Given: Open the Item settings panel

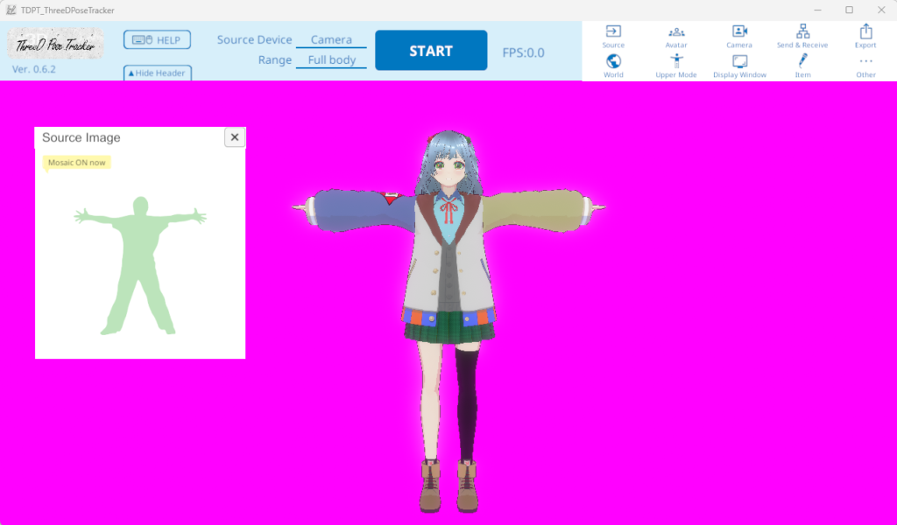Looking at the screenshot, I should click(x=802, y=66).
